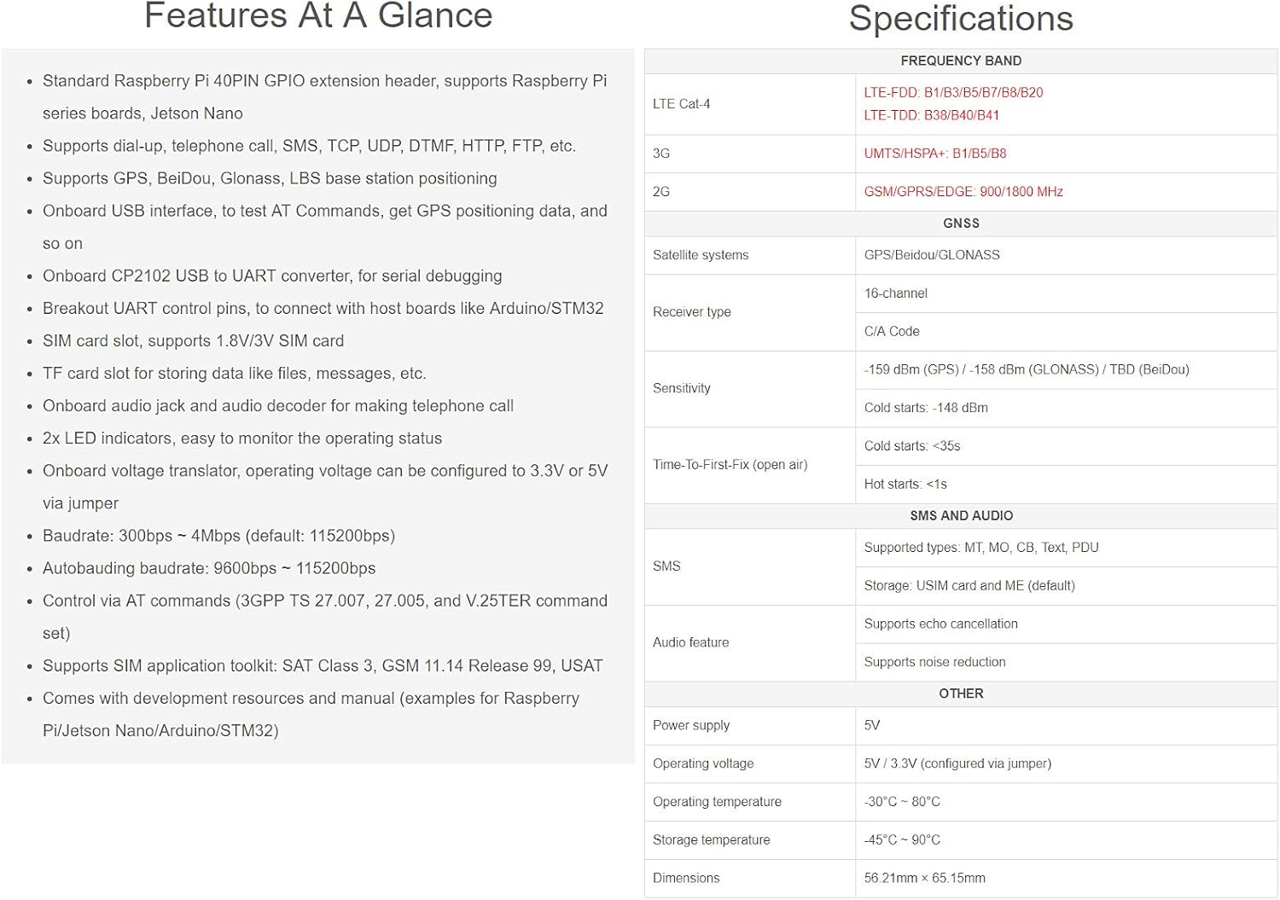
Task: Click the Dimensions 56.21mm × 65.15mm value
Action: [924, 878]
